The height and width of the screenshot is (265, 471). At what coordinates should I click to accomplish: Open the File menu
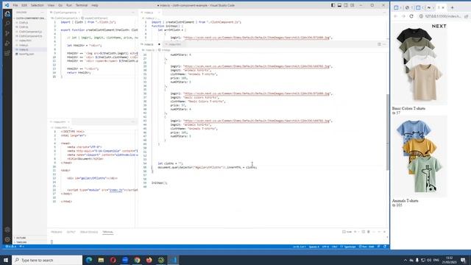click(x=15, y=5)
